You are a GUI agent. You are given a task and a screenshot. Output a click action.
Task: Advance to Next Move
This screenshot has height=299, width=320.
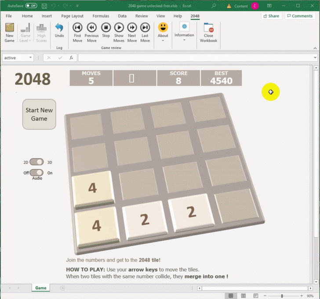132,27
